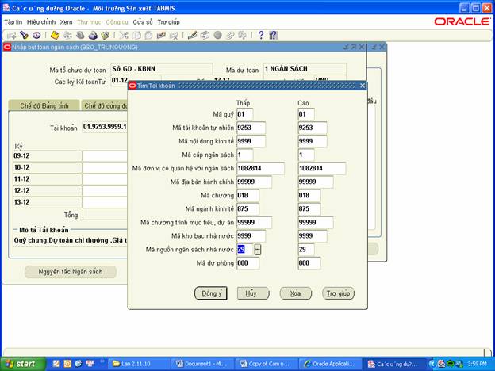Click the Print toolbar icon
This screenshot has width=495, height=371.
pyautogui.click(x=93, y=35)
